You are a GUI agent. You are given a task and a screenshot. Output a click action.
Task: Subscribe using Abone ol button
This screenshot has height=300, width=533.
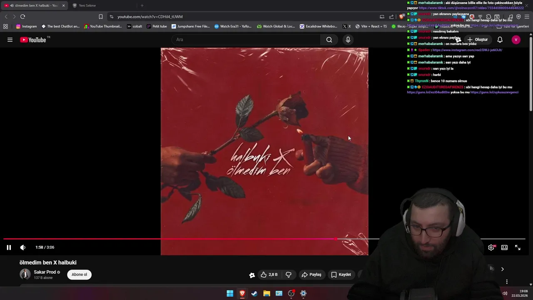pos(79,275)
